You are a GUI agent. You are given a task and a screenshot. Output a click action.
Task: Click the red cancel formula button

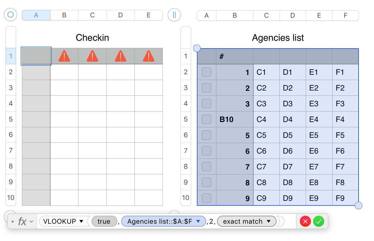[305, 222]
